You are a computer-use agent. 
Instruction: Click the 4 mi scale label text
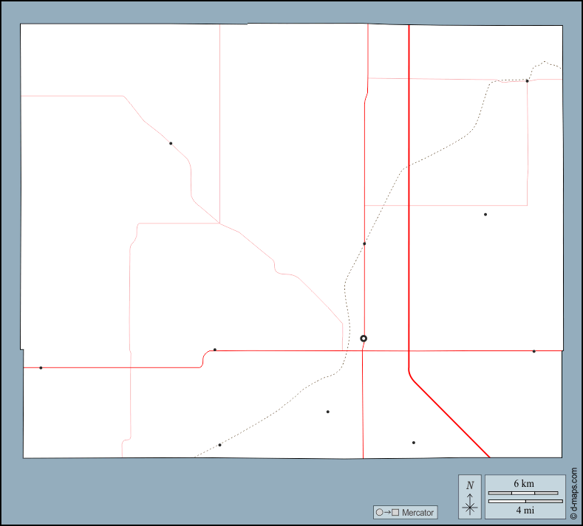(x=525, y=510)
